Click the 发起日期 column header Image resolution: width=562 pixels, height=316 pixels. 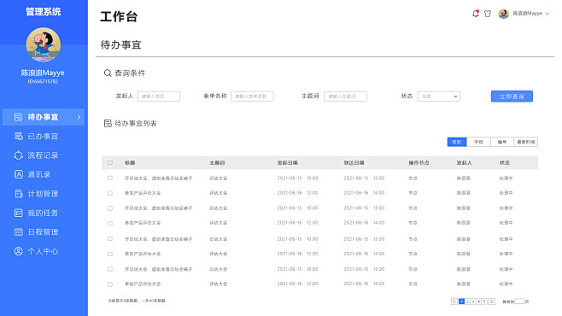(288, 162)
